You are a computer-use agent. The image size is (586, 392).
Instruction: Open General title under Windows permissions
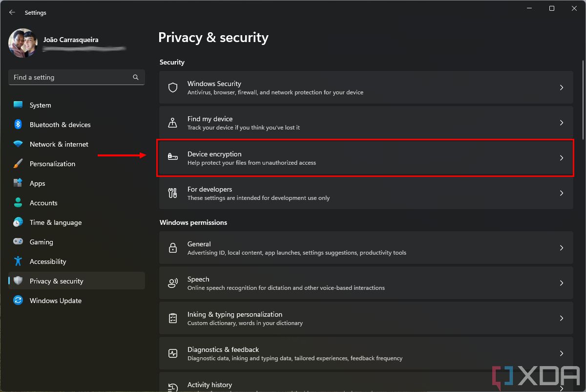tap(199, 244)
